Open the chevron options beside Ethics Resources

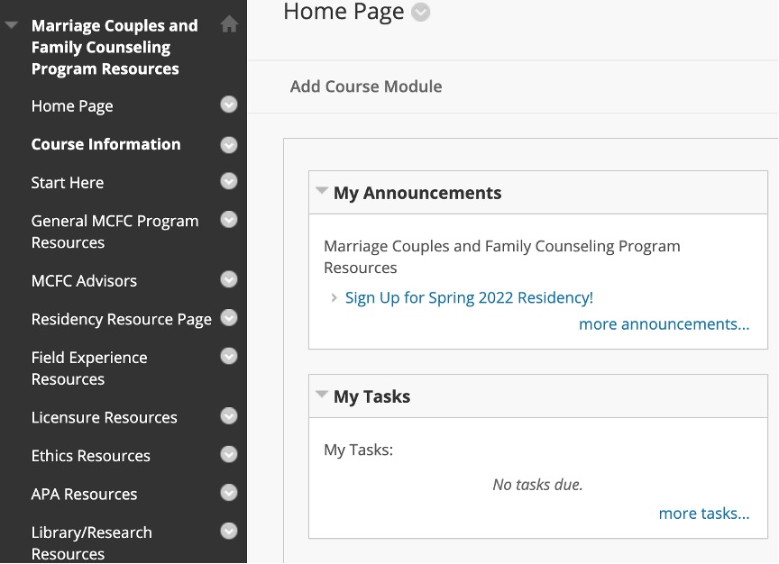[x=229, y=454]
